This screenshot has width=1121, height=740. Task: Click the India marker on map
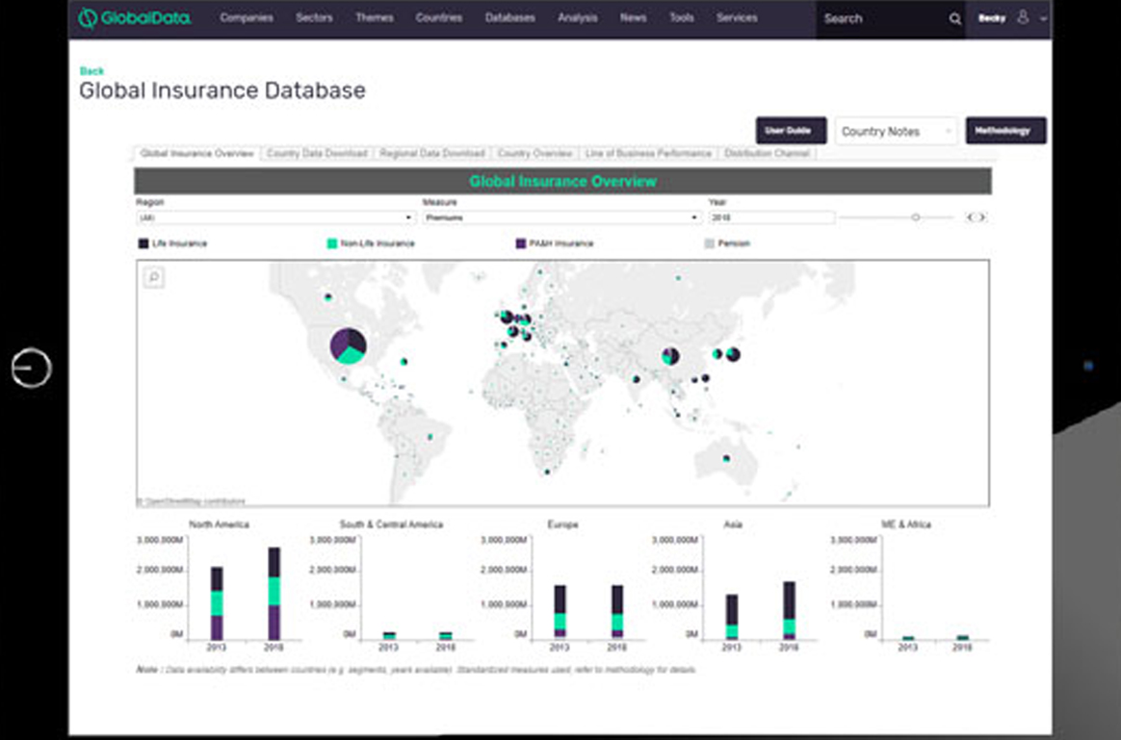tap(637, 378)
